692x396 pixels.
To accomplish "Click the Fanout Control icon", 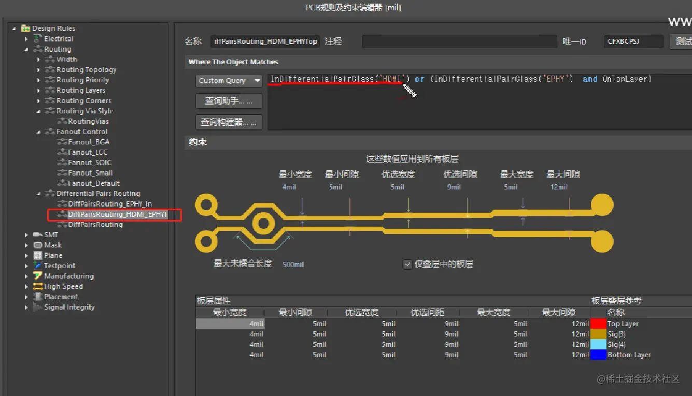I will (x=50, y=132).
